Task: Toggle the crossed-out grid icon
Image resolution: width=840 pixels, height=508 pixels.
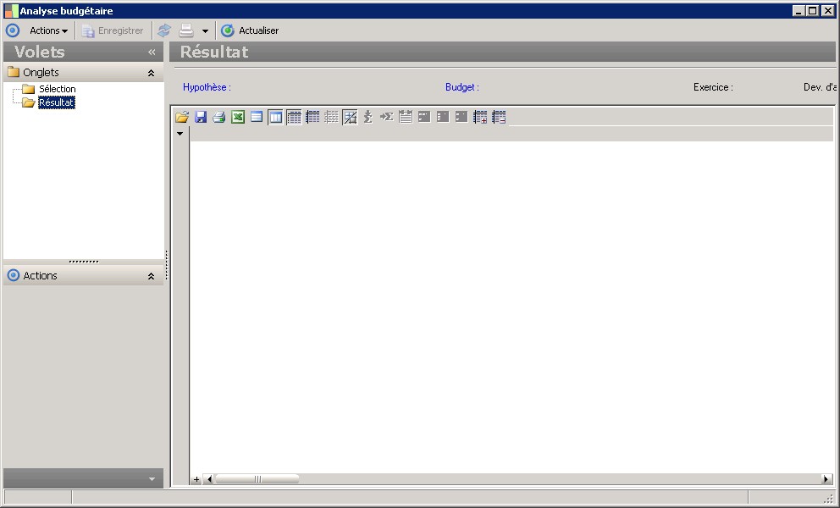Action: coord(350,117)
